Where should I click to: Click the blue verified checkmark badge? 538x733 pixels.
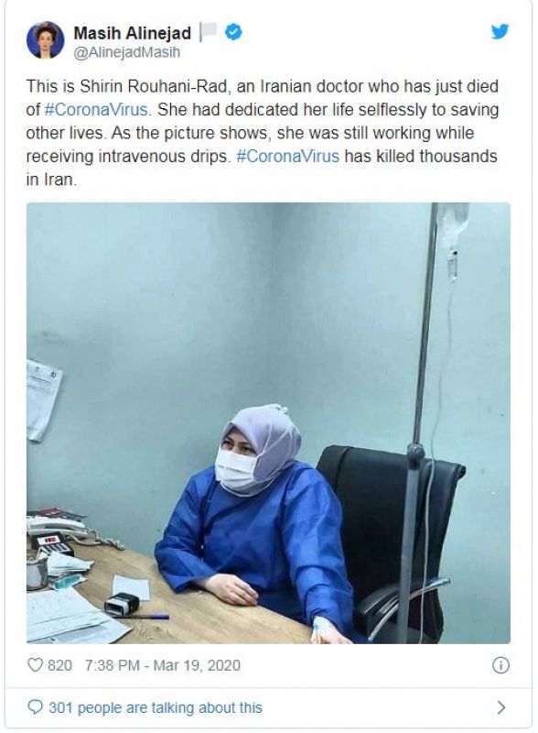point(233,32)
